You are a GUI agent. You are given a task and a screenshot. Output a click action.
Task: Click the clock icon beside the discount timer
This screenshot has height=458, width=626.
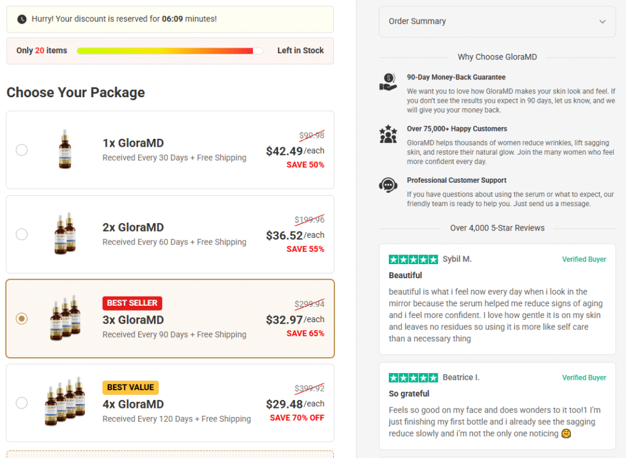click(22, 20)
